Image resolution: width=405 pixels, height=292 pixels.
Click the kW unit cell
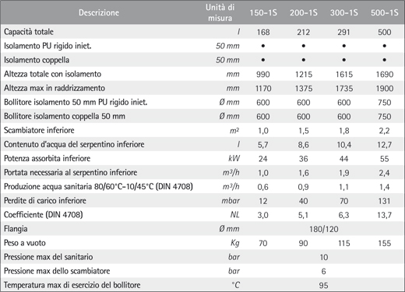click(x=234, y=158)
